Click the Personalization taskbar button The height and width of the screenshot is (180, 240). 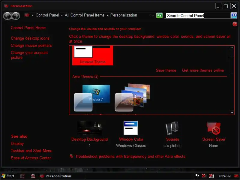[x=62, y=176]
